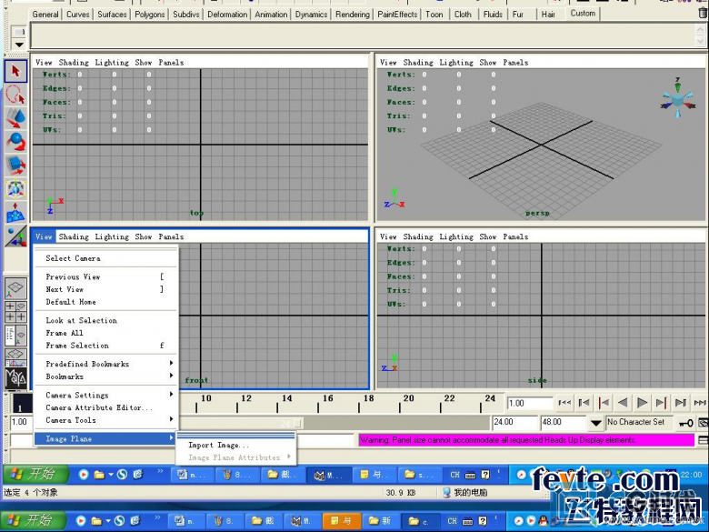Click the Show Manipulator tool
Screen dimensions: 709x532
pyautogui.click(x=15, y=236)
